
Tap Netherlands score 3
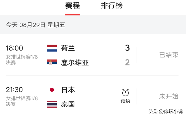coord(127,48)
